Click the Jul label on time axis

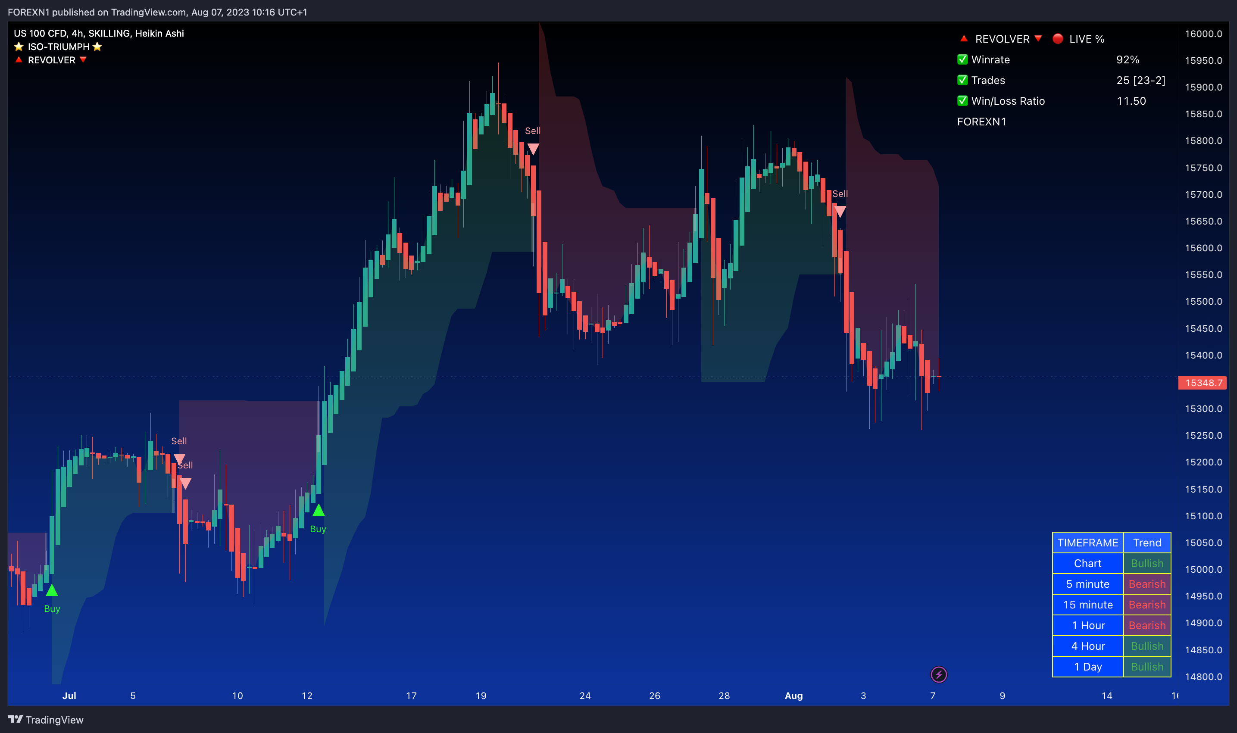point(69,696)
